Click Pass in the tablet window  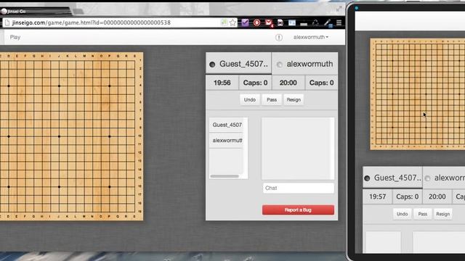pyautogui.click(x=423, y=214)
